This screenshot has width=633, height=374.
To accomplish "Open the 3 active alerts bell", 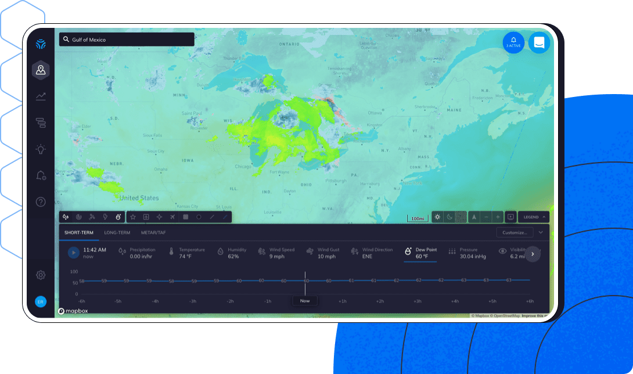I will pos(513,42).
